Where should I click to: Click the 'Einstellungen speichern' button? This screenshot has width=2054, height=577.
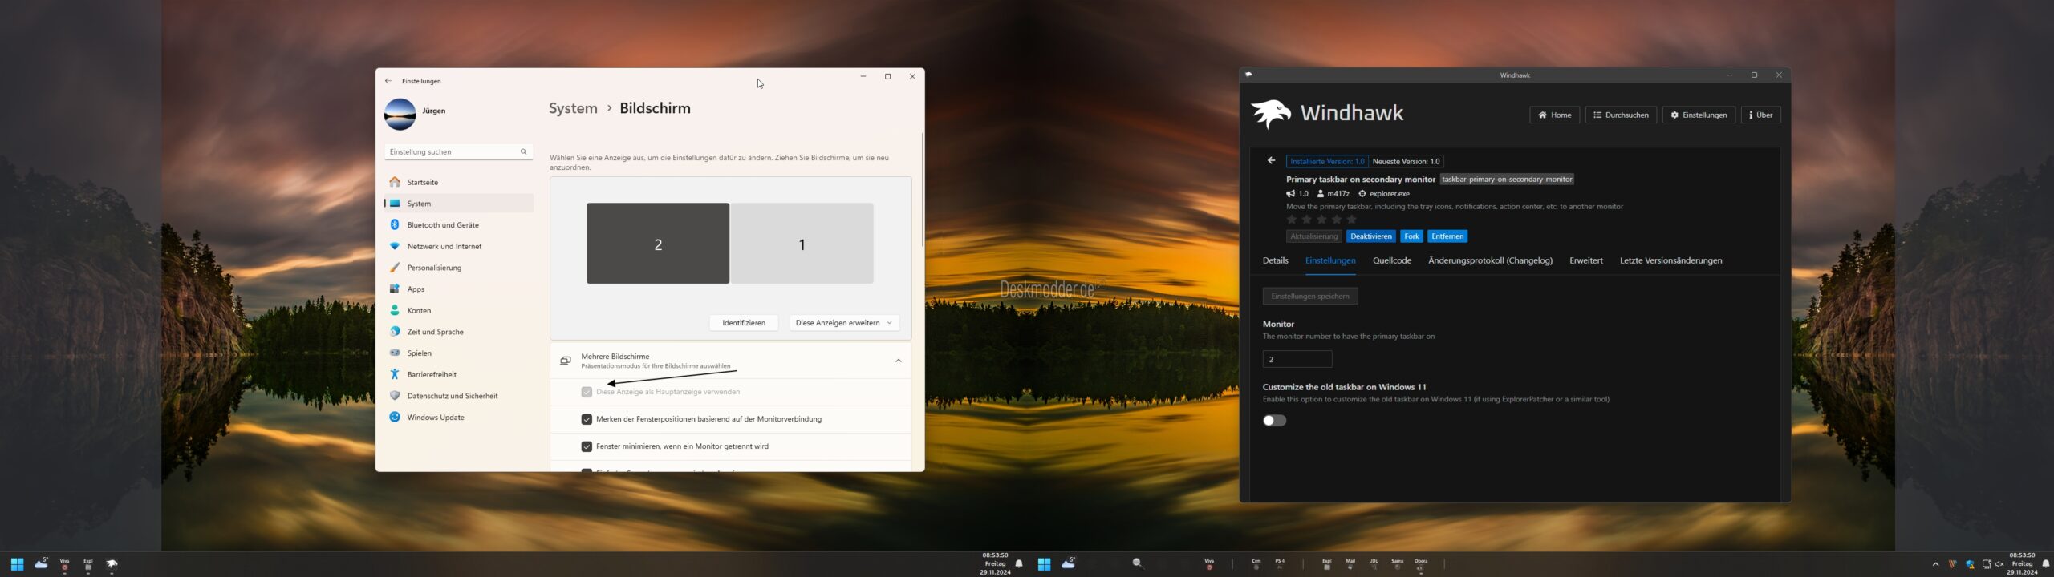(x=1310, y=297)
